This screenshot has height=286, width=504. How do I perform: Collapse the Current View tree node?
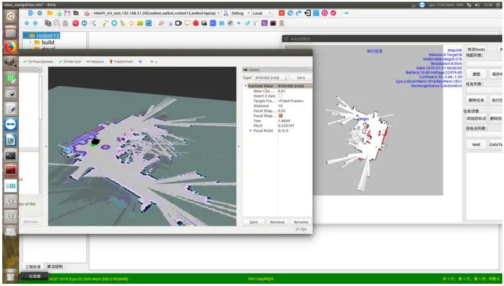pyautogui.click(x=246, y=86)
